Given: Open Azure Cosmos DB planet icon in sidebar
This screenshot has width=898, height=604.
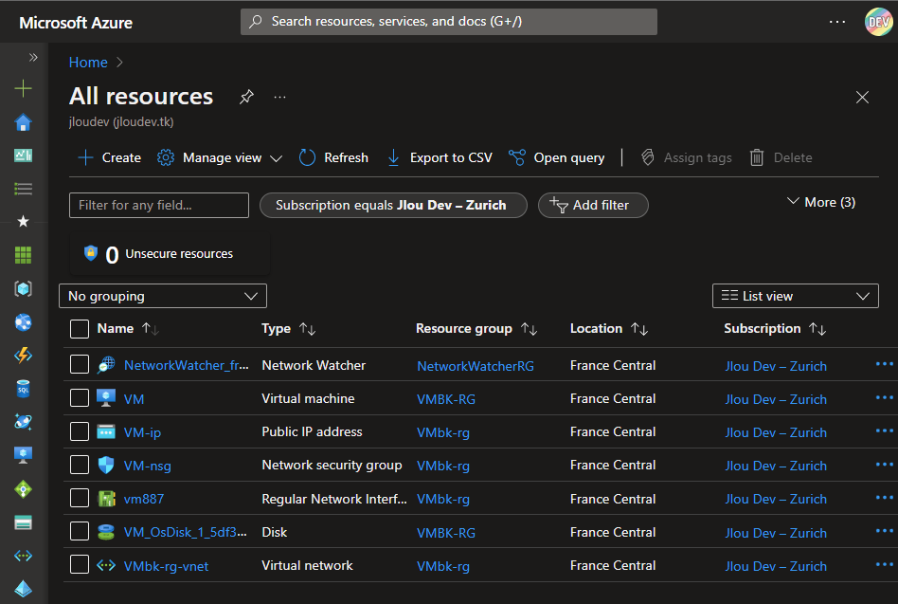Looking at the screenshot, I should point(23,422).
